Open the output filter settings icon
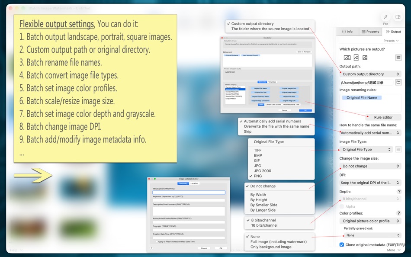411x257 pixels. pos(398,58)
